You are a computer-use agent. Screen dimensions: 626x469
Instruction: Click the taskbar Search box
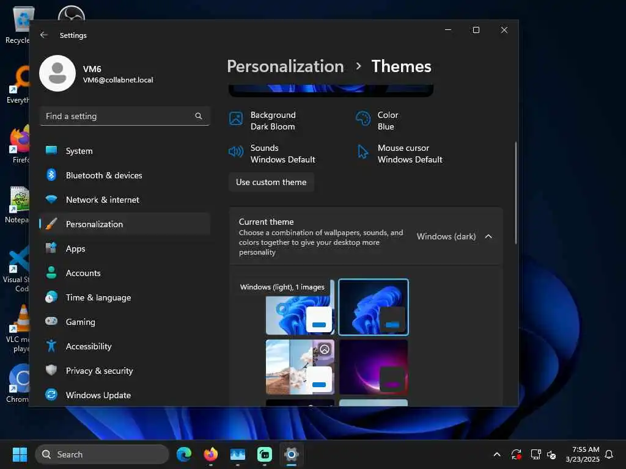[102, 454]
